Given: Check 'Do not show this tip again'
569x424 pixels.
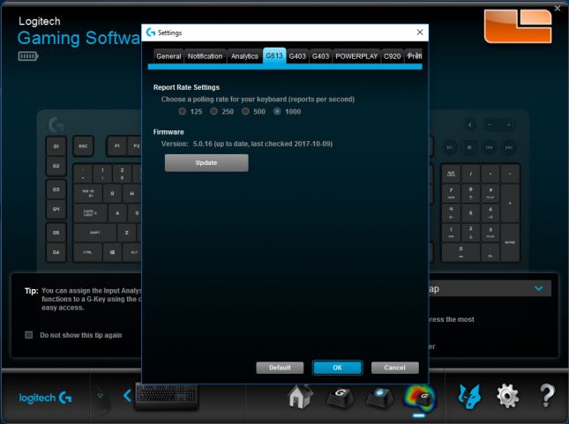Looking at the screenshot, I should [x=28, y=335].
